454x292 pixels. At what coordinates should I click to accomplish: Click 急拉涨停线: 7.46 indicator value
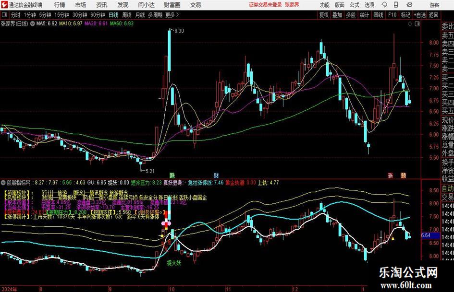click(x=206, y=183)
